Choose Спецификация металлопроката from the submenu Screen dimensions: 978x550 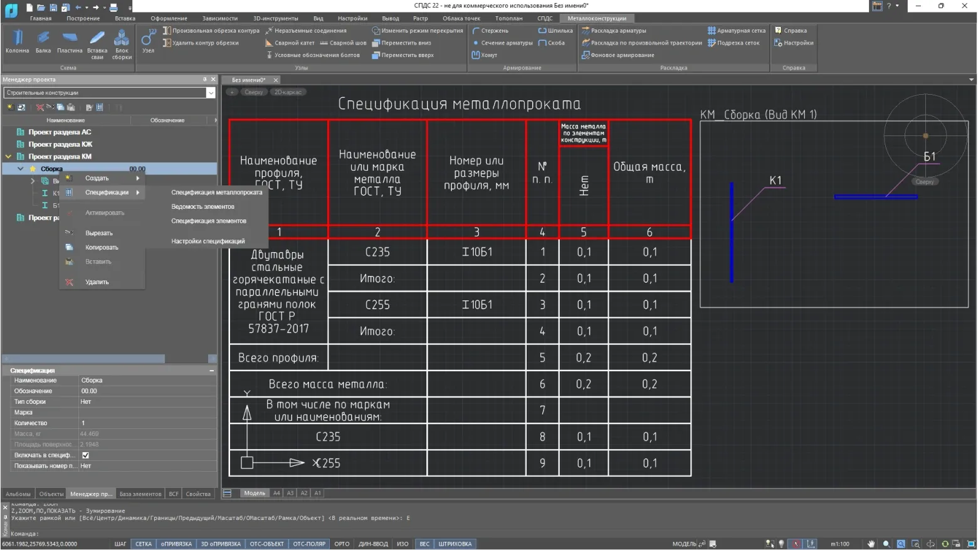216,193
